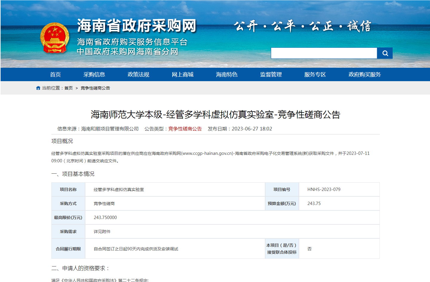Viewport: 430px width, 282px height.
Task: Click the 项目名称 table label
Action: pos(68,189)
